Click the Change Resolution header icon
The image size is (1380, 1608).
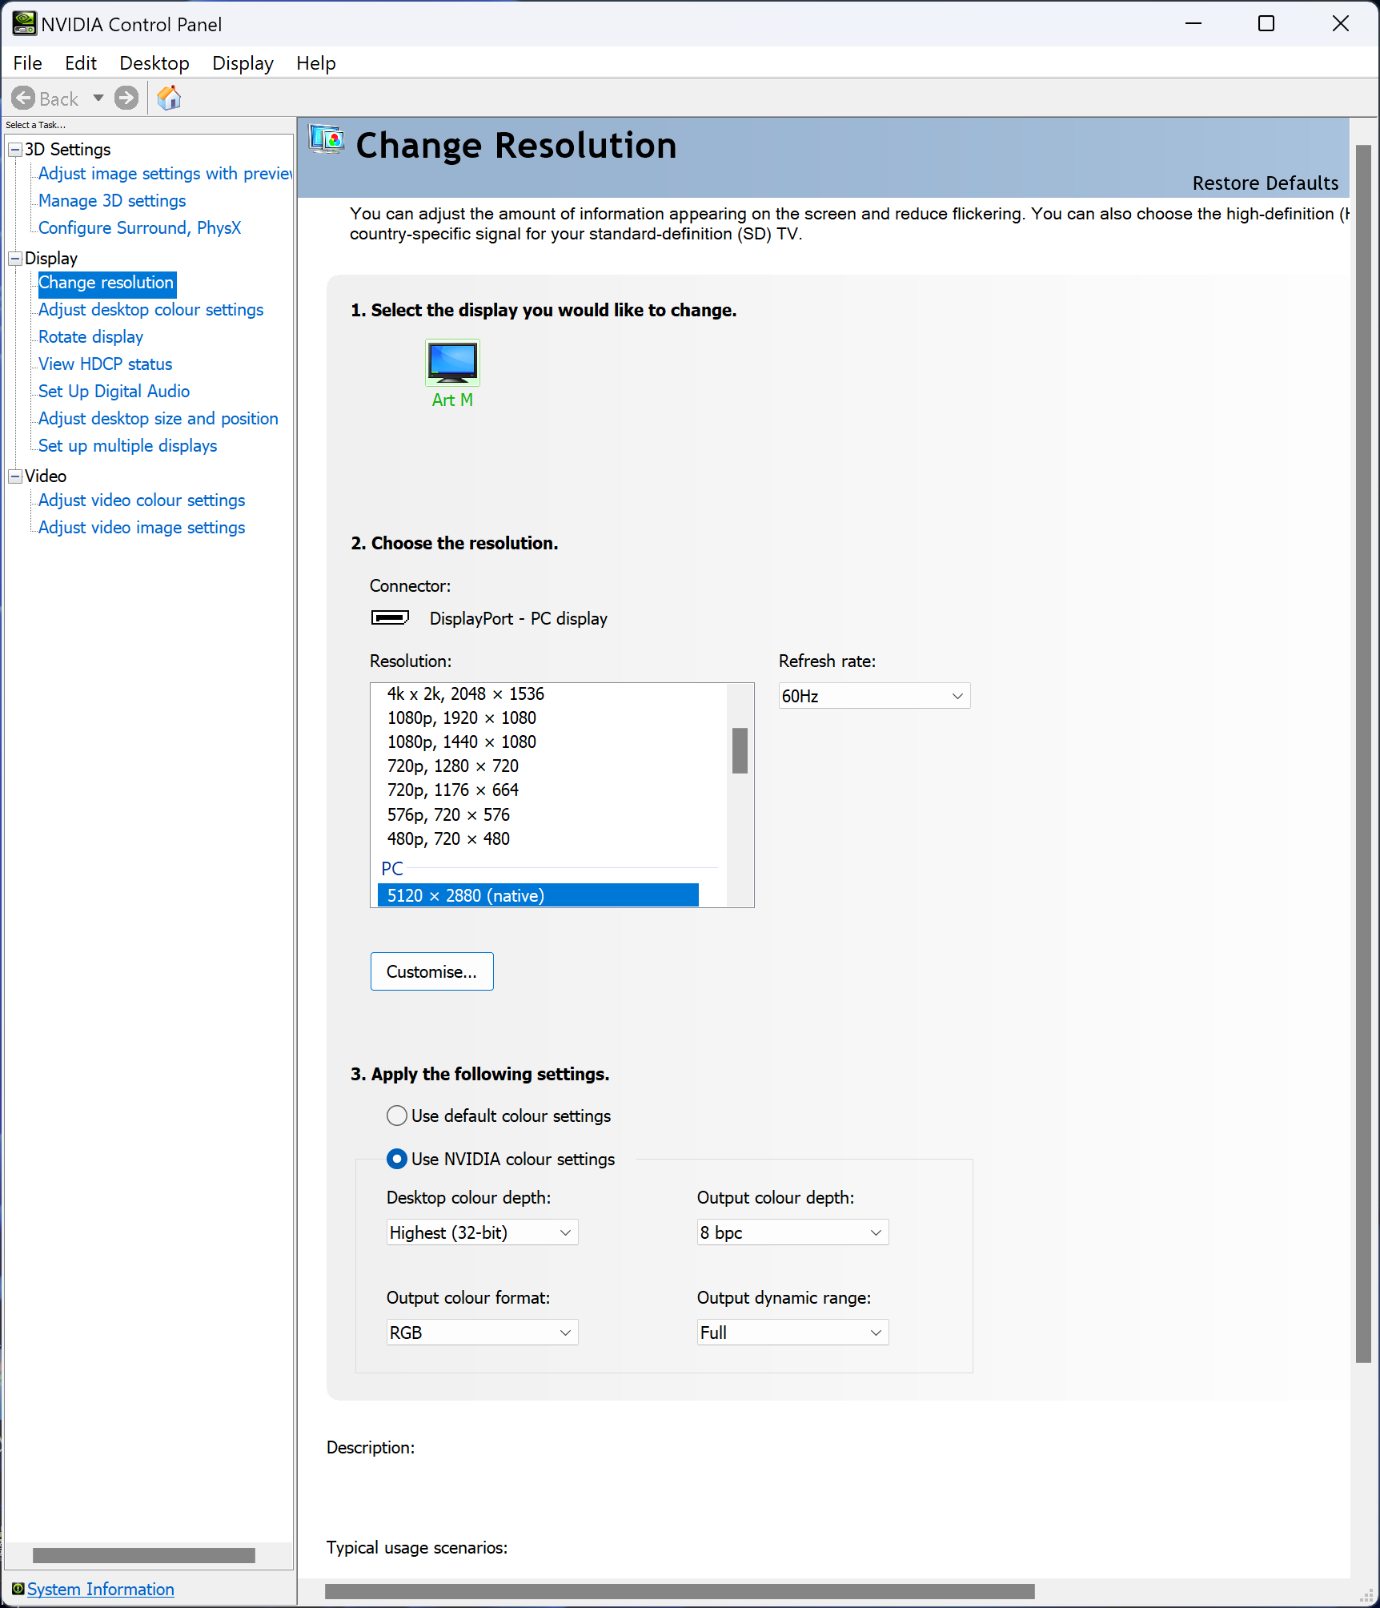(x=327, y=140)
